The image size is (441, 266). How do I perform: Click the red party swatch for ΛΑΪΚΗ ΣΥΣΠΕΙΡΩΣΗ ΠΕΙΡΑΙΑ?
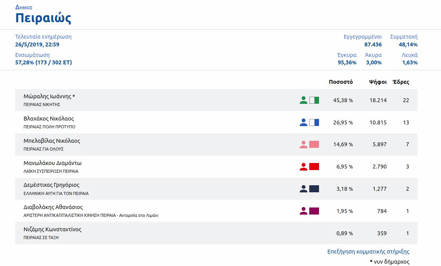pos(314,167)
